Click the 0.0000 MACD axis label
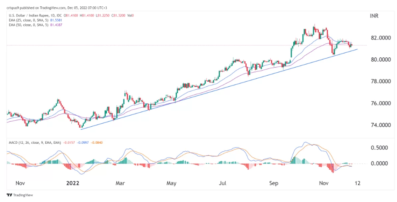This screenshot has width=397, height=202. tap(380, 163)
